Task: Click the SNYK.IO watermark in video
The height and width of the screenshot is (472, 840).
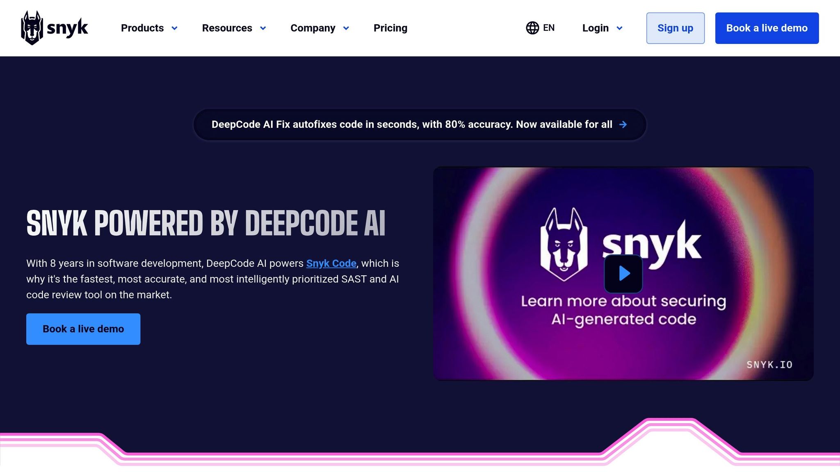Action: (x=769, y=365)
